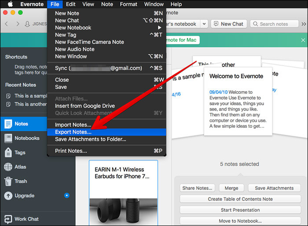Open the Help menu

click(x=176, y=4)
